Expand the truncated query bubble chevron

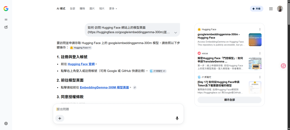pos(176,32)
